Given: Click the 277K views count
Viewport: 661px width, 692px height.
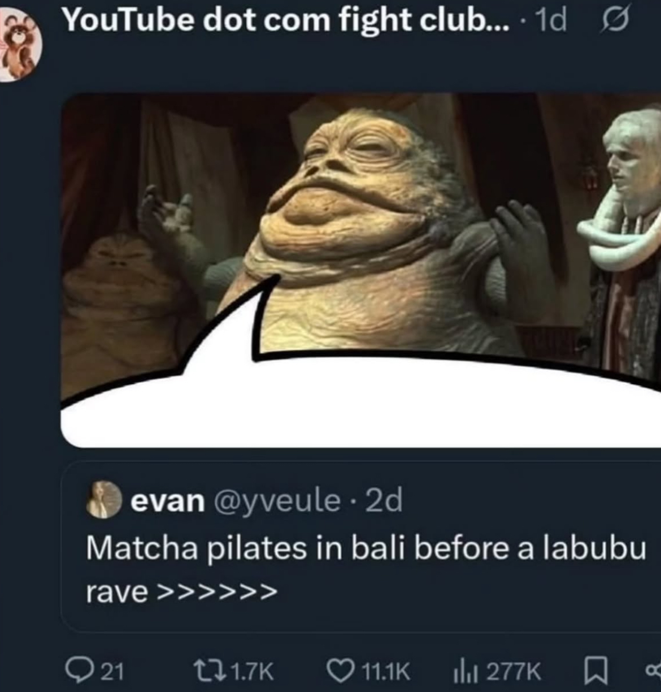Looking at the screenshot, I should point(514,672).
